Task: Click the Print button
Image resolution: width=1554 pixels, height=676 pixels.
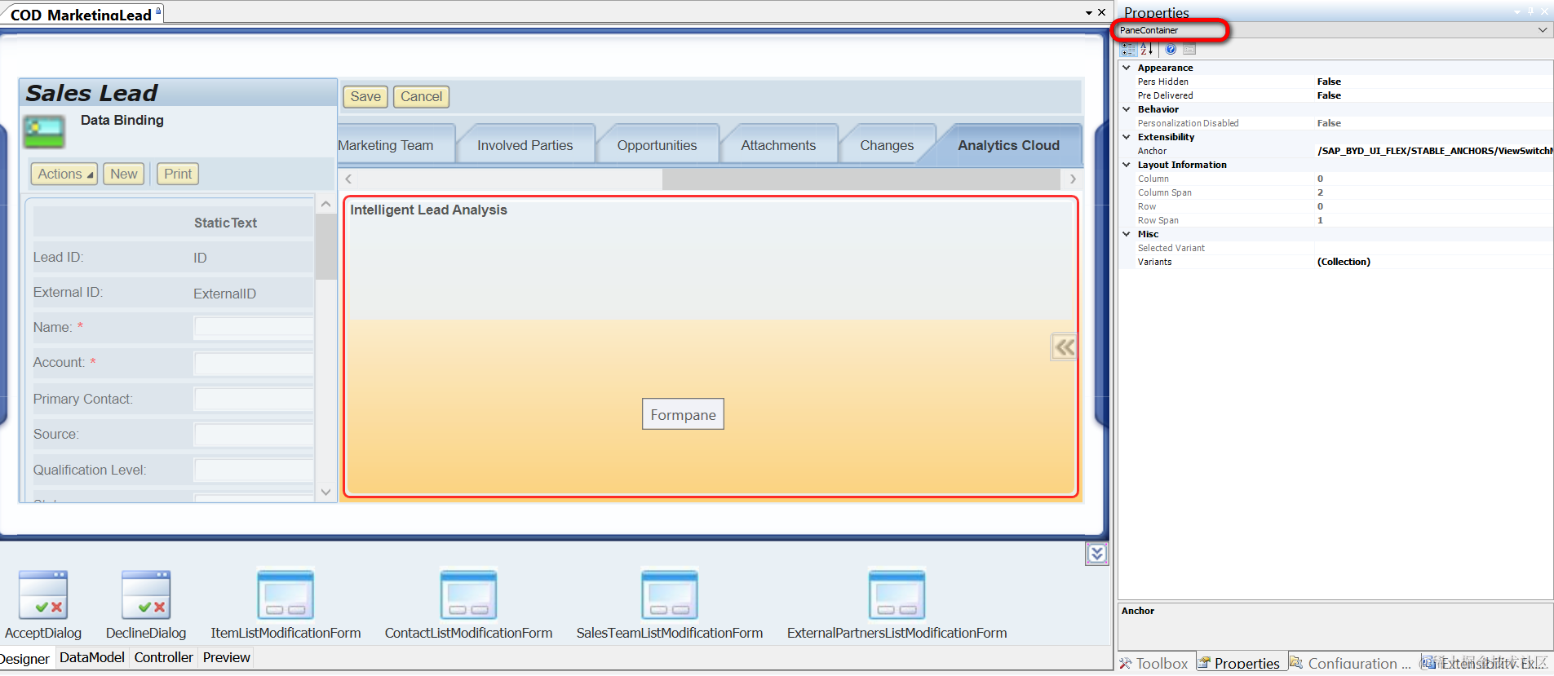Action: (178, 174)
